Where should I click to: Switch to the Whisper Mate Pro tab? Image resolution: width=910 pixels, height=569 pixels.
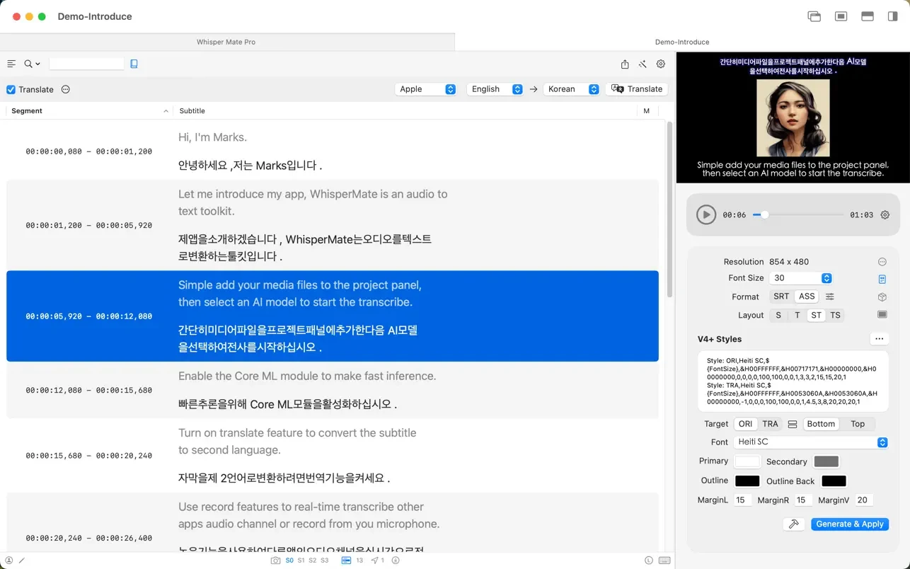click(x=226, y=42)
